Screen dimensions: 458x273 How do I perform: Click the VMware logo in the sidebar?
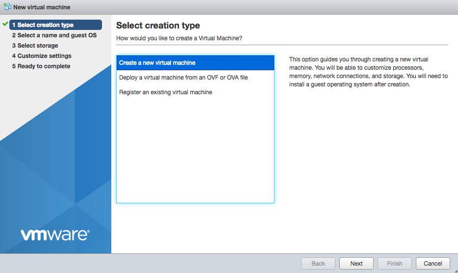55,235
